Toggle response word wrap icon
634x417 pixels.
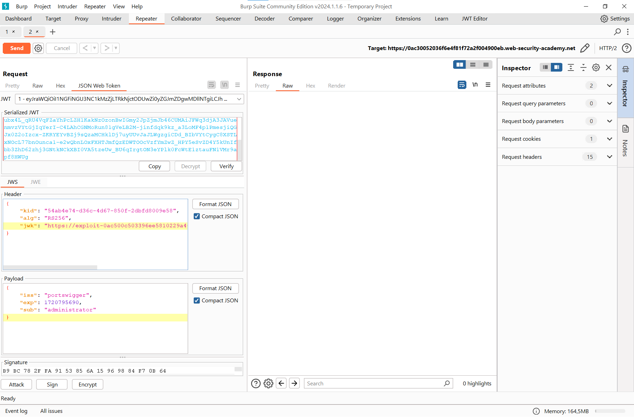tap(462, 85)
